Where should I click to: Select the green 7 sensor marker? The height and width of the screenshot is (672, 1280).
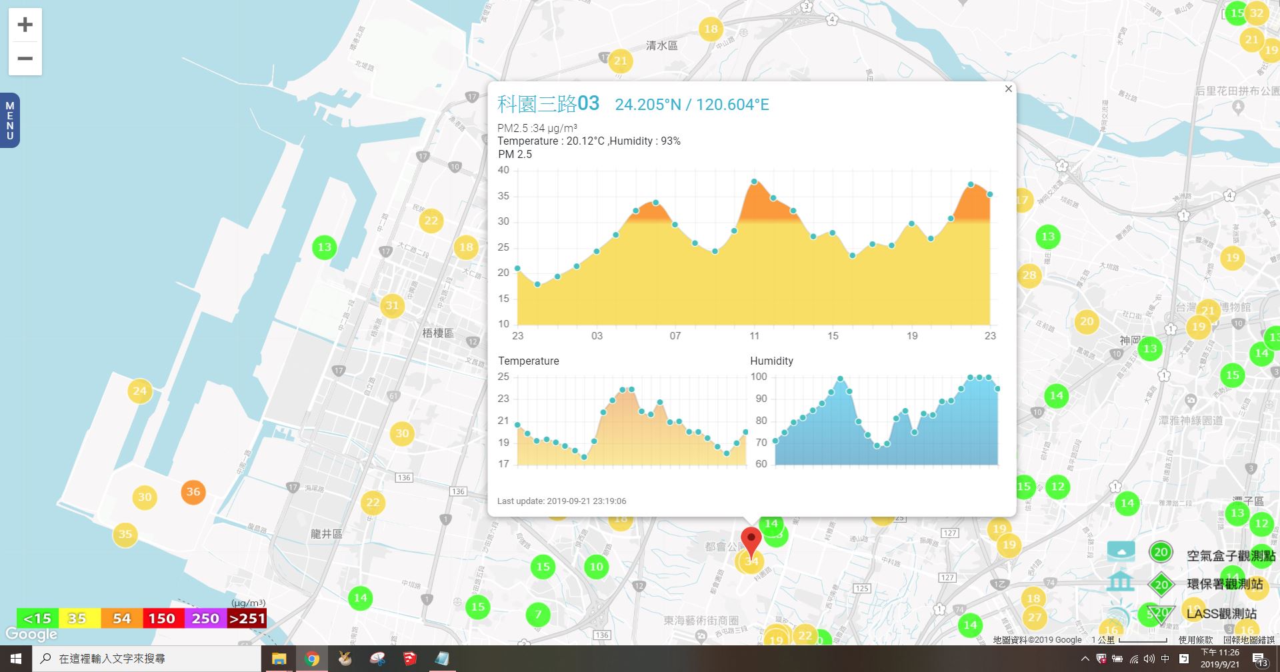(538, 614)
